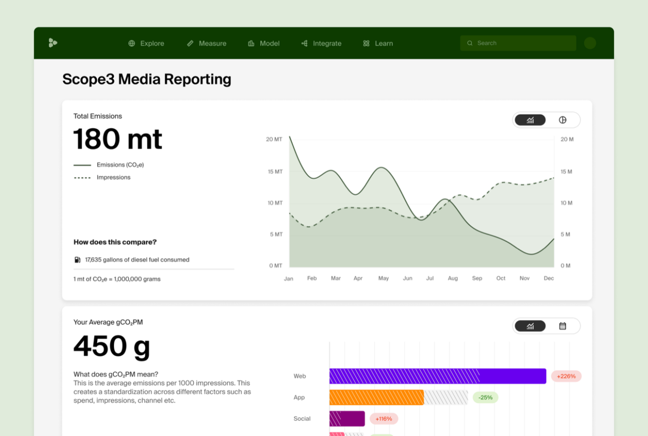Select the Explore globe icon in navigation
Viewport: 648px width, 436px height.
click(x=131, y=43)
